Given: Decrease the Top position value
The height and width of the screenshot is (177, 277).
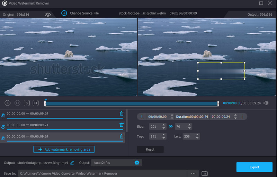Looking at the screenshot, I should click(163, 138).
